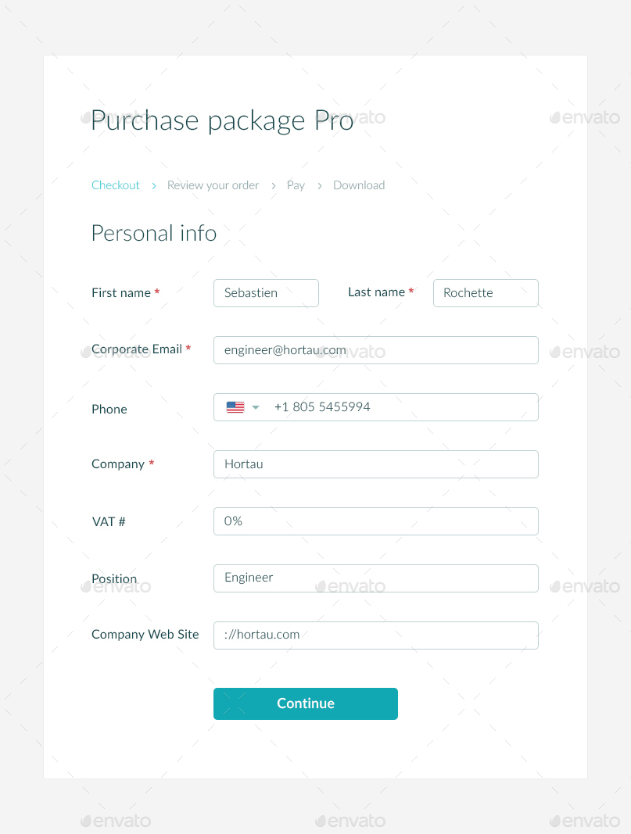Viewport: 631px width, 834px height.
Task: Click the First name input showing Sebastien
Action: pyautogui.click(x=266, y=293)
